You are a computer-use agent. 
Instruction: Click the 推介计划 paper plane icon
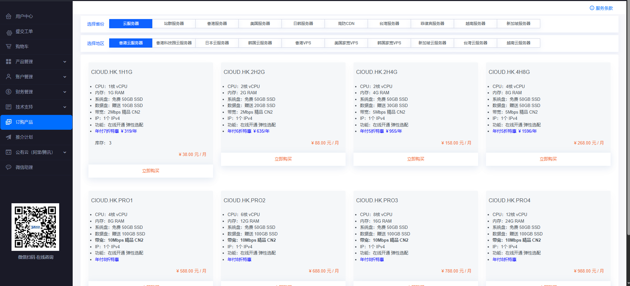(9, 137)
